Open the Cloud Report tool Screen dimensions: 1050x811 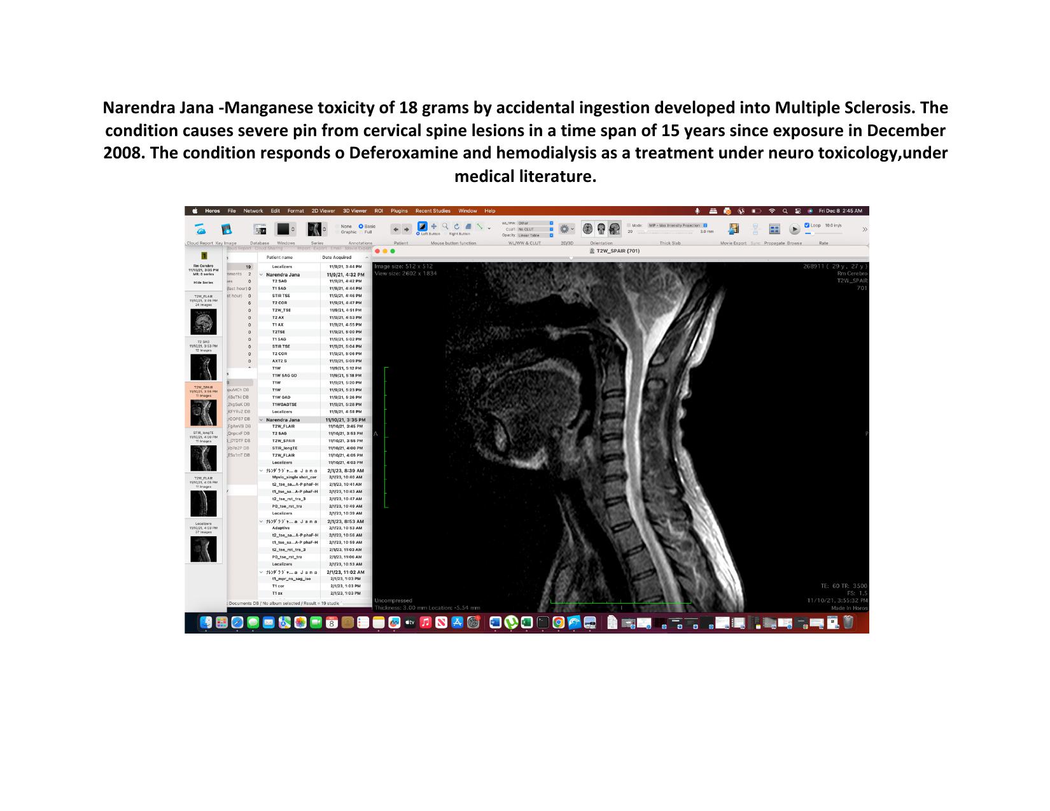pos(200,230)
